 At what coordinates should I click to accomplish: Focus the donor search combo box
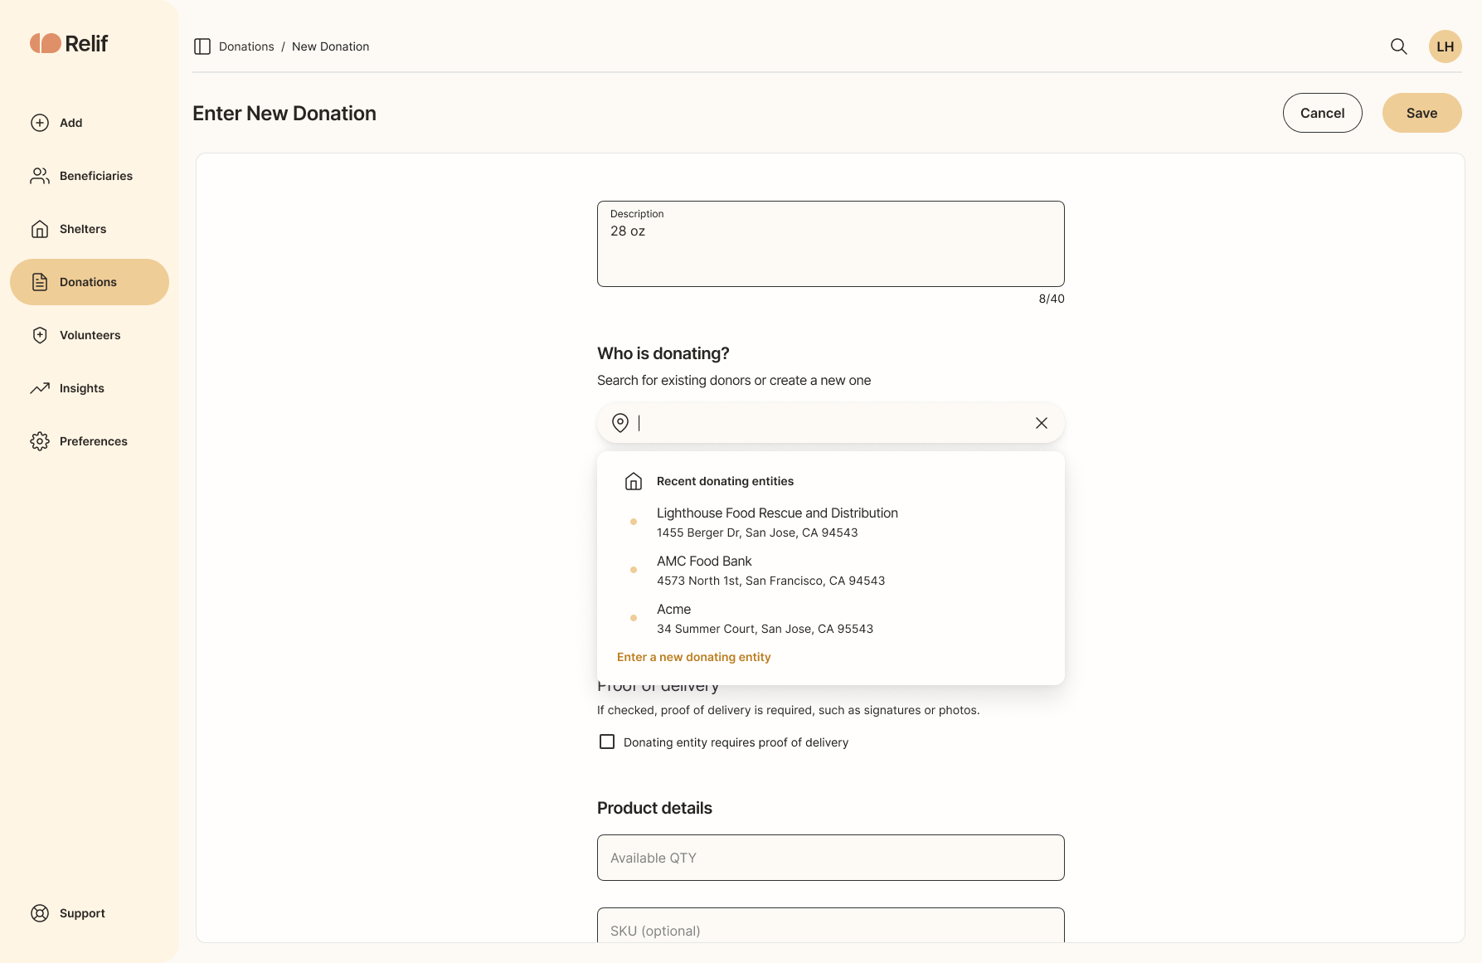pos(831,423)
